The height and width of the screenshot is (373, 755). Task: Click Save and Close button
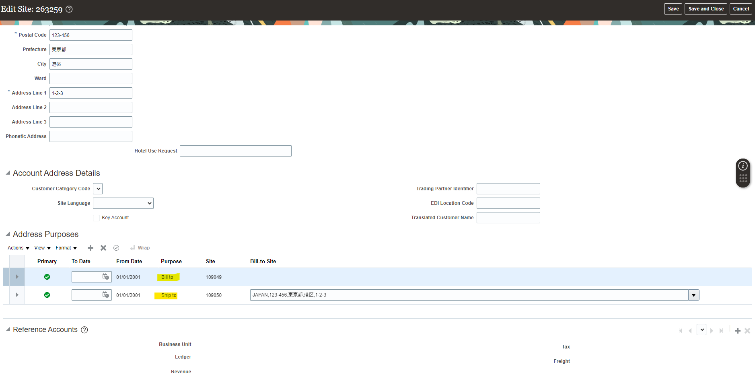pyautogui.click(x=706, y=9)
